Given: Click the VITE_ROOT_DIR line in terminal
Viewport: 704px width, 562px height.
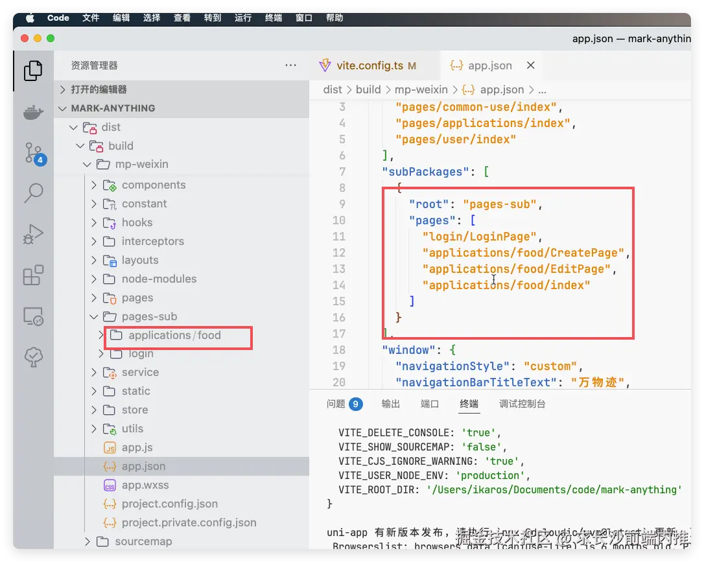Looking at the screenshot, I should point(510,490).
